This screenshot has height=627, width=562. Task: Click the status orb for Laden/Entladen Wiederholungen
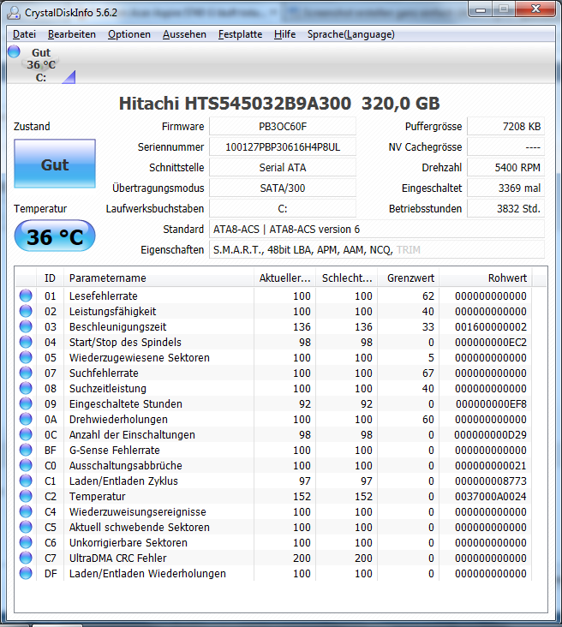[x=26, y=573]
